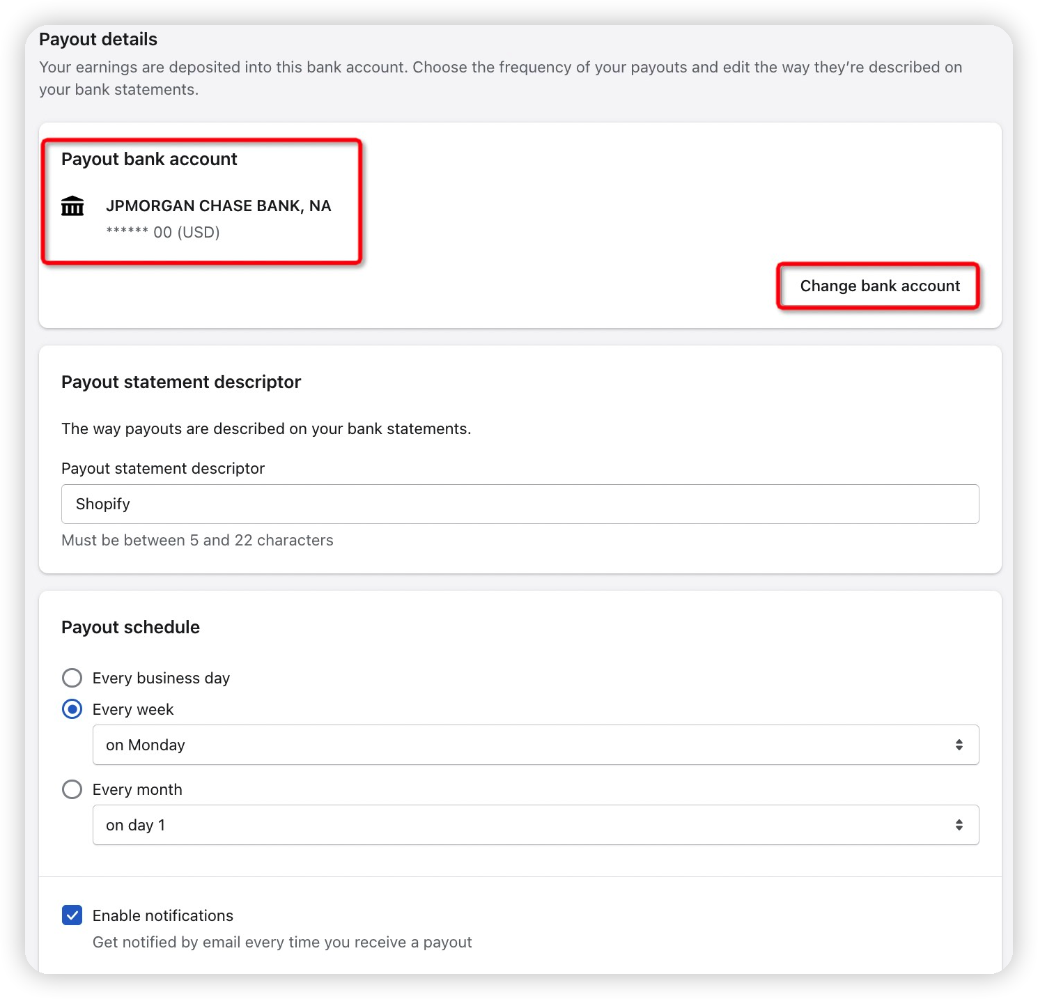Click the Payout bank account heading
The image size is (1038, 999).
point(149,160)
